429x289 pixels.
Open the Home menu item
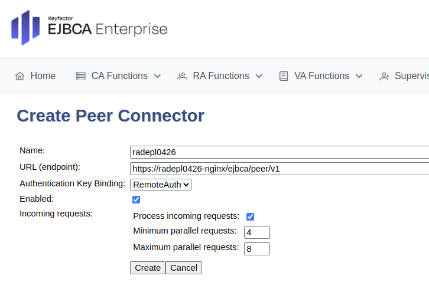(x=43, y=76)
